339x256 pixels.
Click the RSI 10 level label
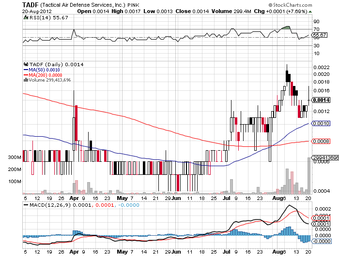(x=316, y=53)
